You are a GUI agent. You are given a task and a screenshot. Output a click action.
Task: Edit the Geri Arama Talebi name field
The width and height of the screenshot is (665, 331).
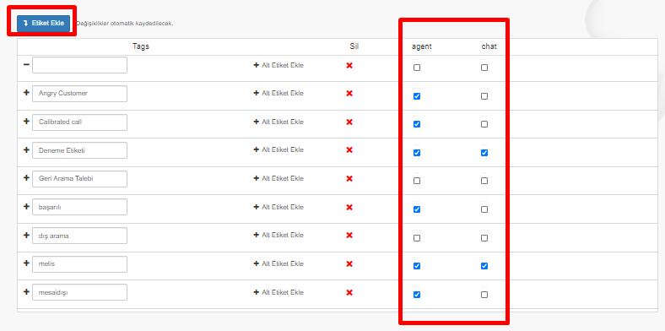tap(79, 179)
